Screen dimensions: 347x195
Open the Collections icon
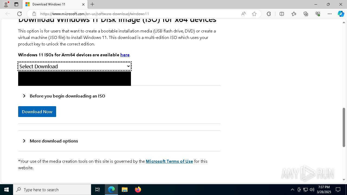pos(306,14)
